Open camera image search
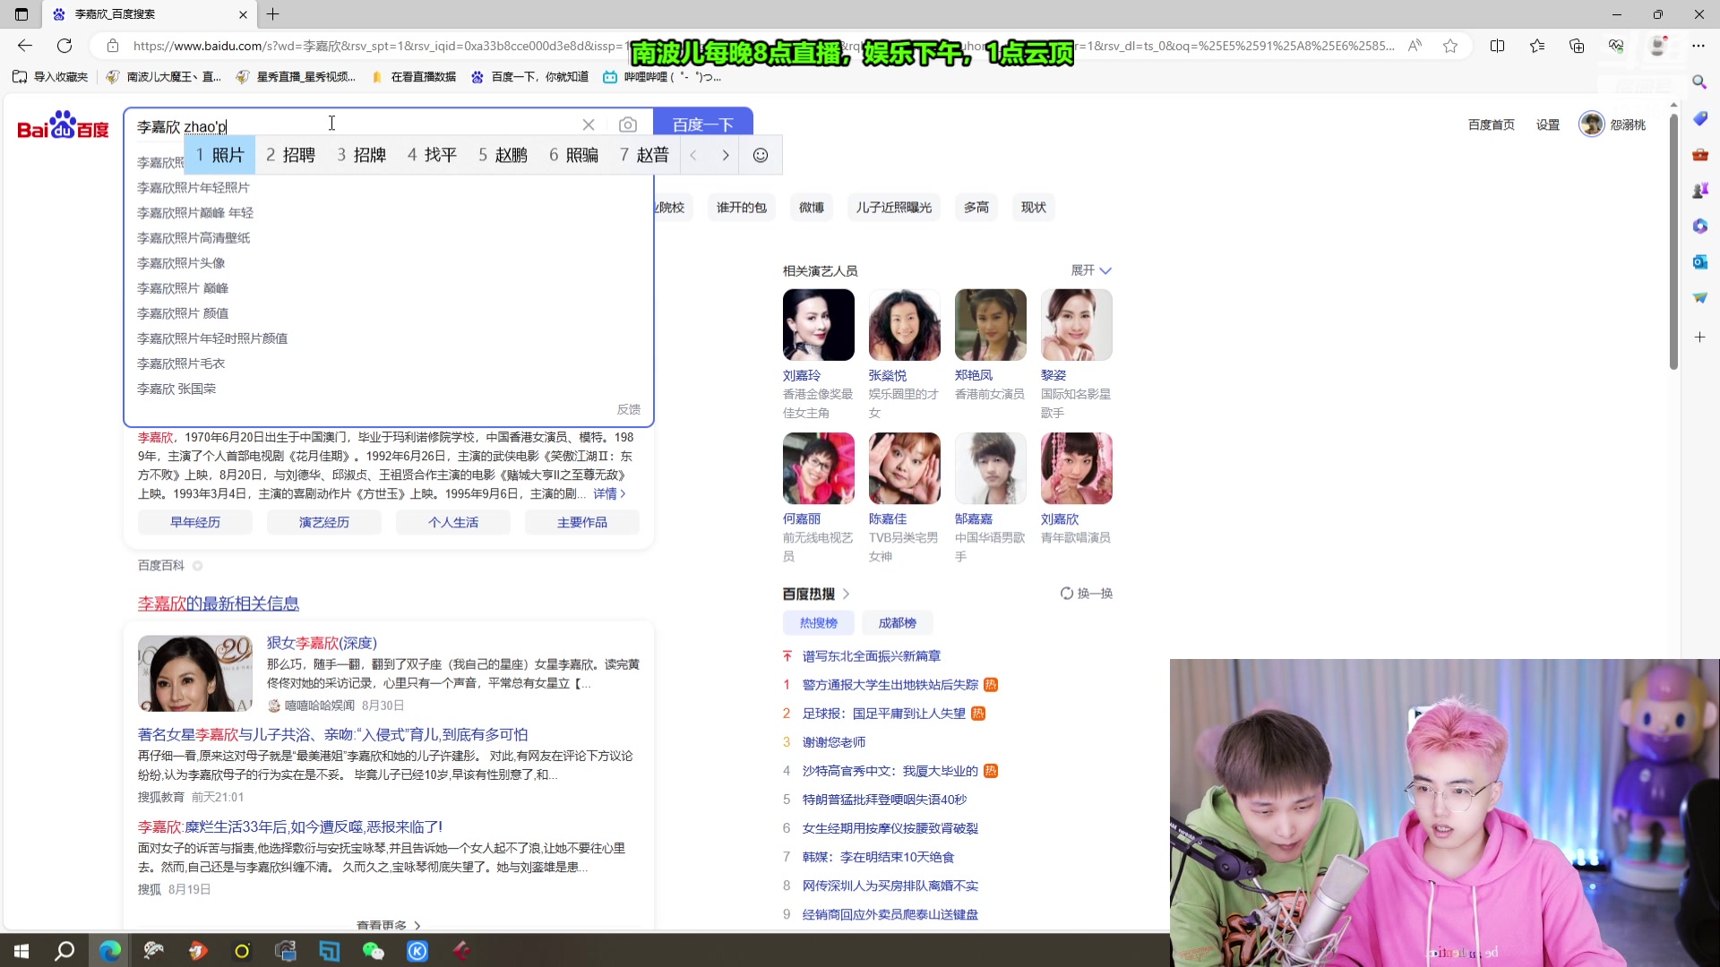Viewport: 1720px width, 967px height. pos(628,125)
